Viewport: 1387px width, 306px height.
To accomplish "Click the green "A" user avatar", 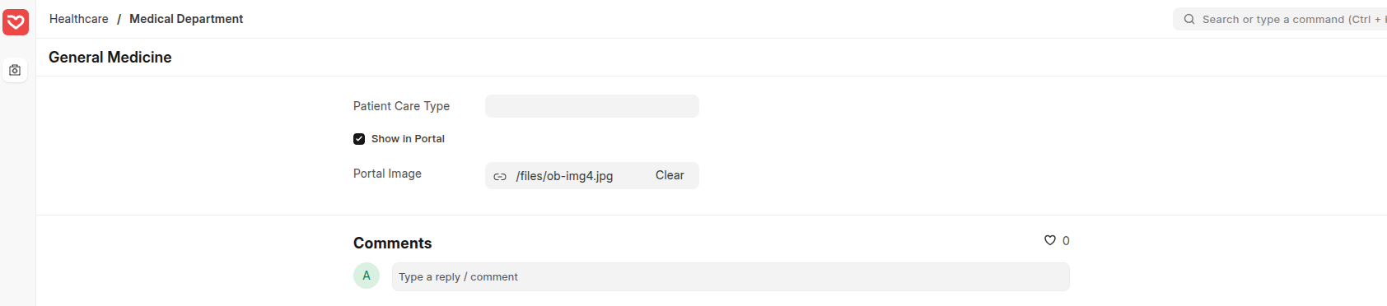I will tap(367, 276).
